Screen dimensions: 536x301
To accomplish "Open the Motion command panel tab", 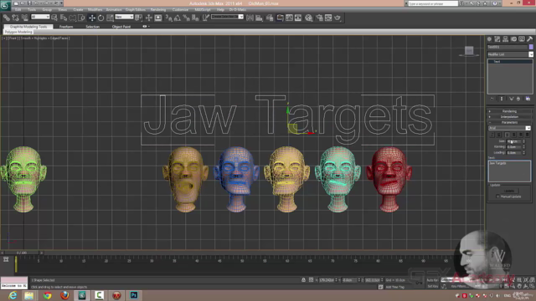I will [513, 39].
